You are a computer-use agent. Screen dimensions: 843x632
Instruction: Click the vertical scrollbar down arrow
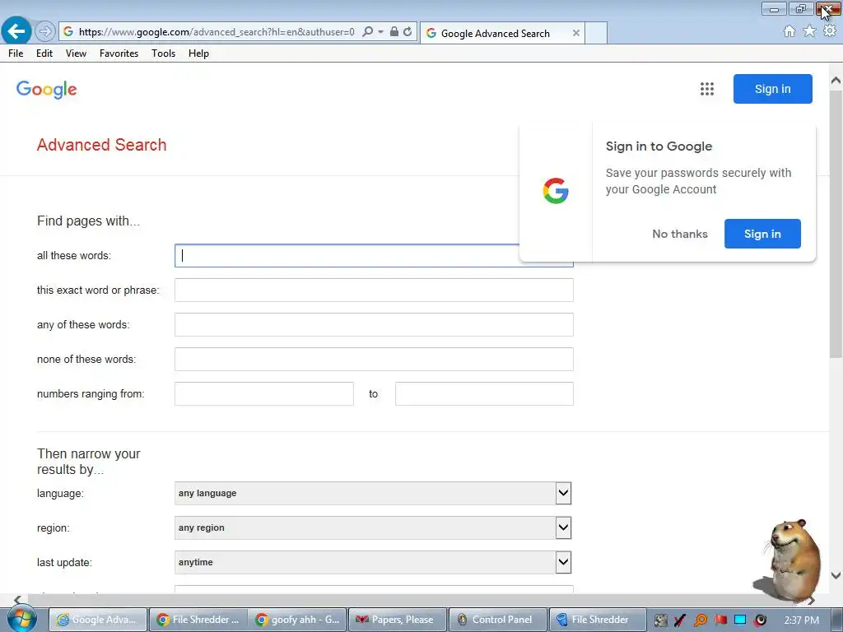[836, 575]
